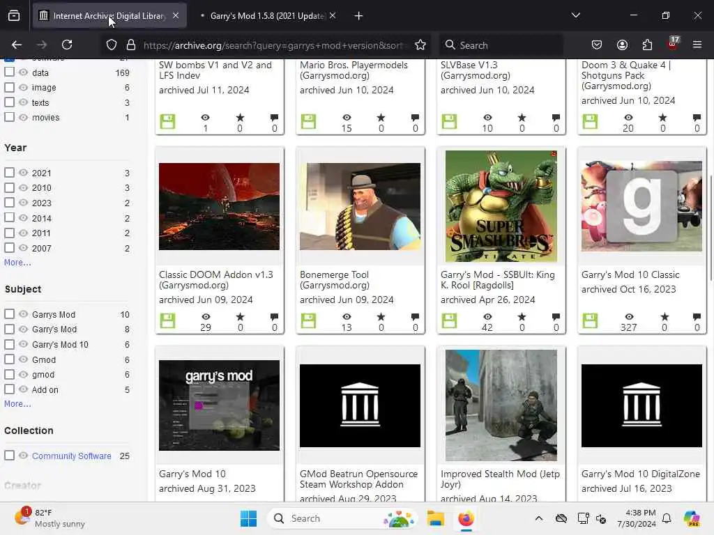Click views eye icon on SW bombs card
This screenshot has height=535, width=714.
point(206,117)
